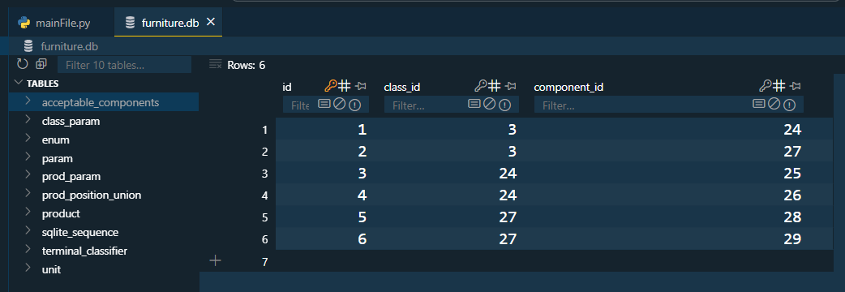Click the key icon in component_id header
Viewport: 845px width, 292px height.
tap(766, 86)
